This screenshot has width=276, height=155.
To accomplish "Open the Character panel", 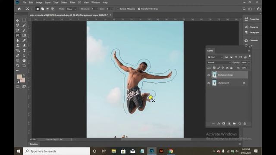I will 252,27.
